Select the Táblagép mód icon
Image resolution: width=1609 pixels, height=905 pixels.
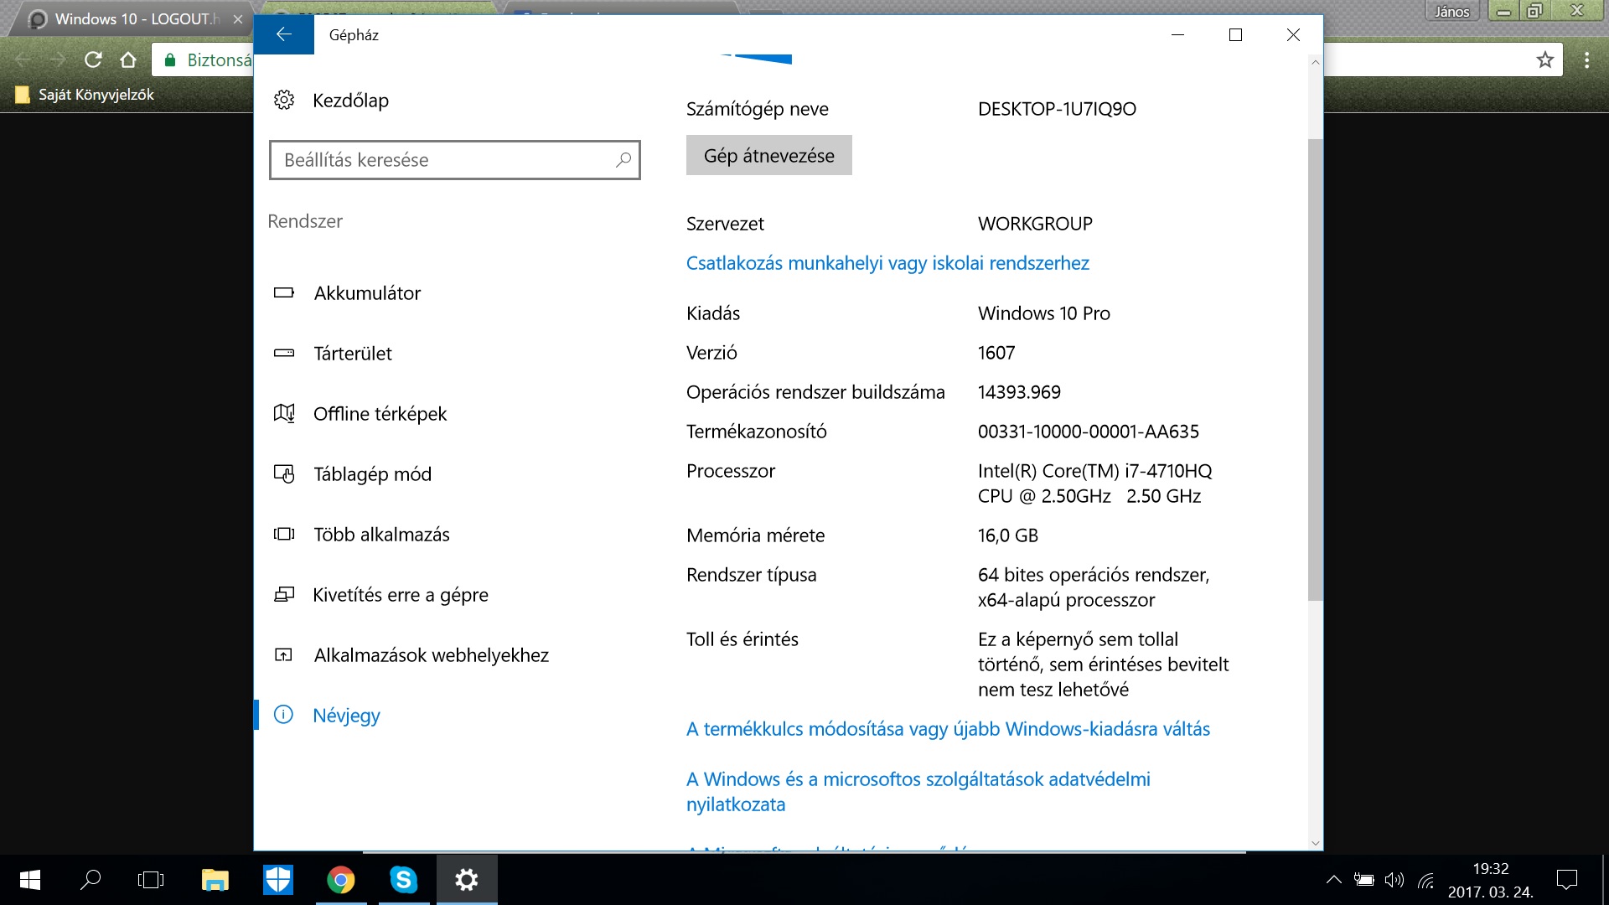pos(284,474)
